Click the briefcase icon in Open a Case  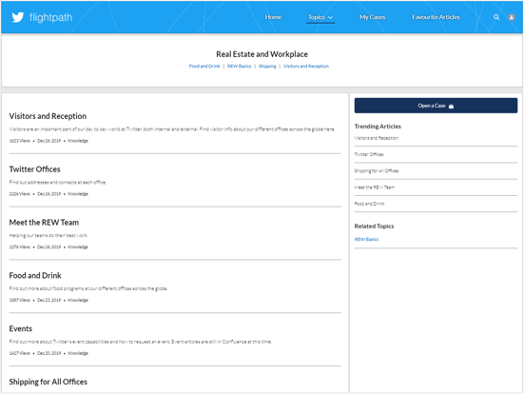(x=451, y=106)
